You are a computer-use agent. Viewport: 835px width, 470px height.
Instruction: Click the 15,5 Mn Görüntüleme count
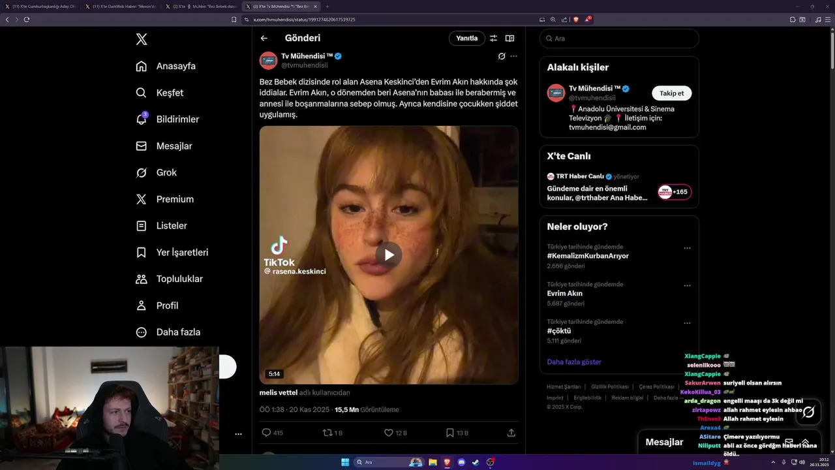tap(367, 410)
